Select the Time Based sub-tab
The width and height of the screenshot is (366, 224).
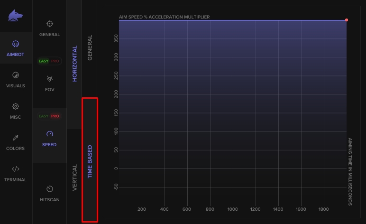[x=90, y=161]
